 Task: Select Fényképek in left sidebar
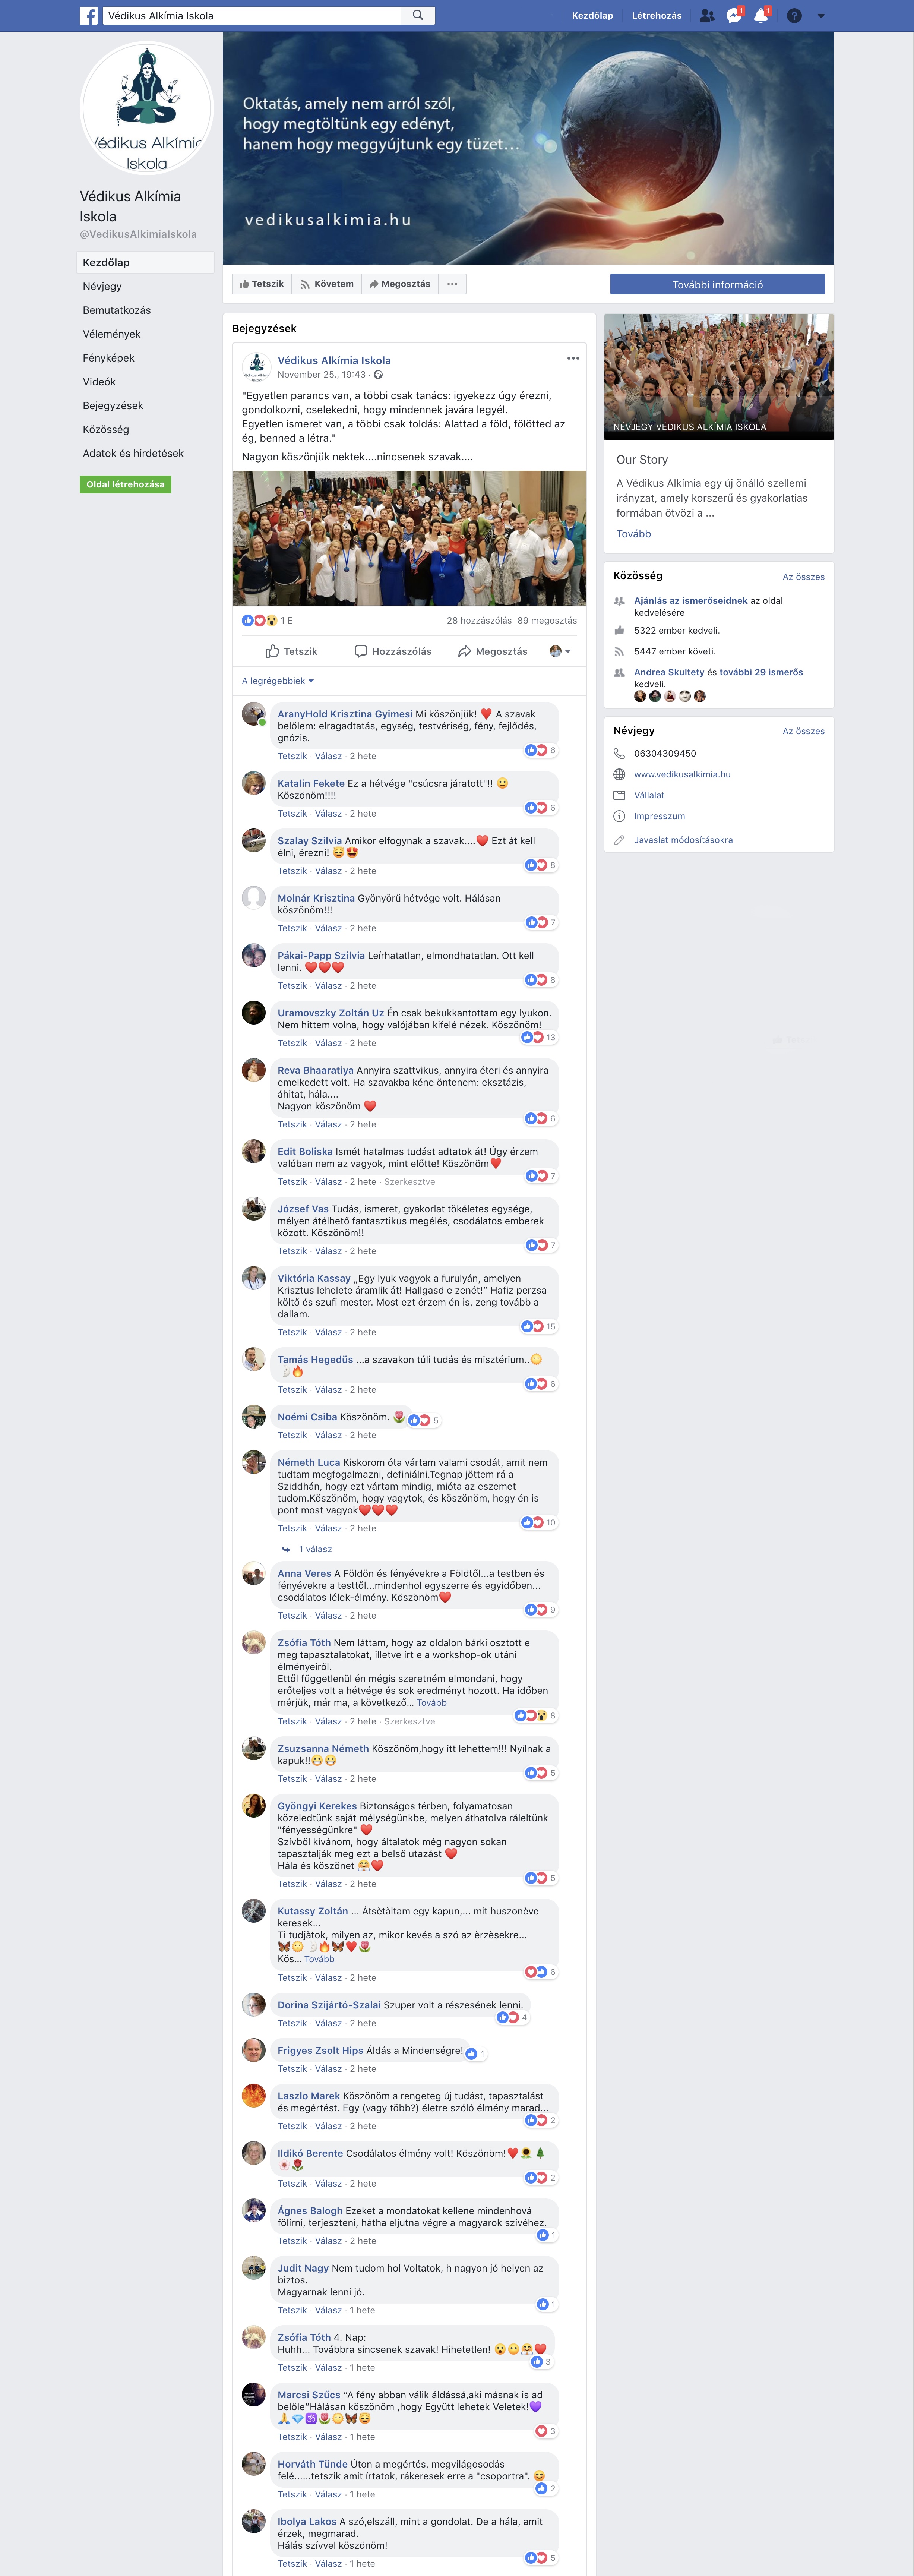click(108, 358)
